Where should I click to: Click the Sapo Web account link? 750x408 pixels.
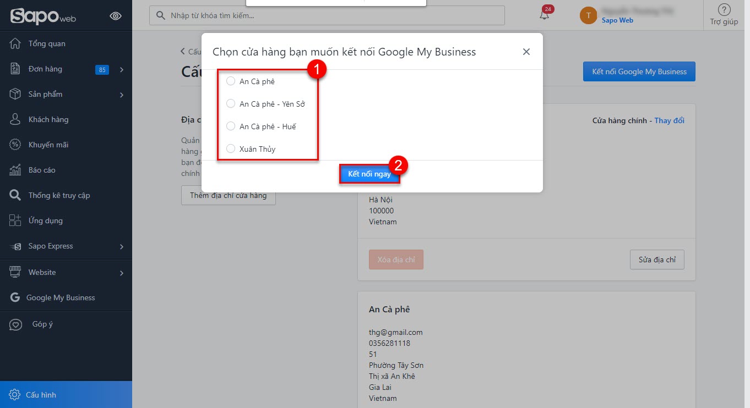click(x=617, y=20)
